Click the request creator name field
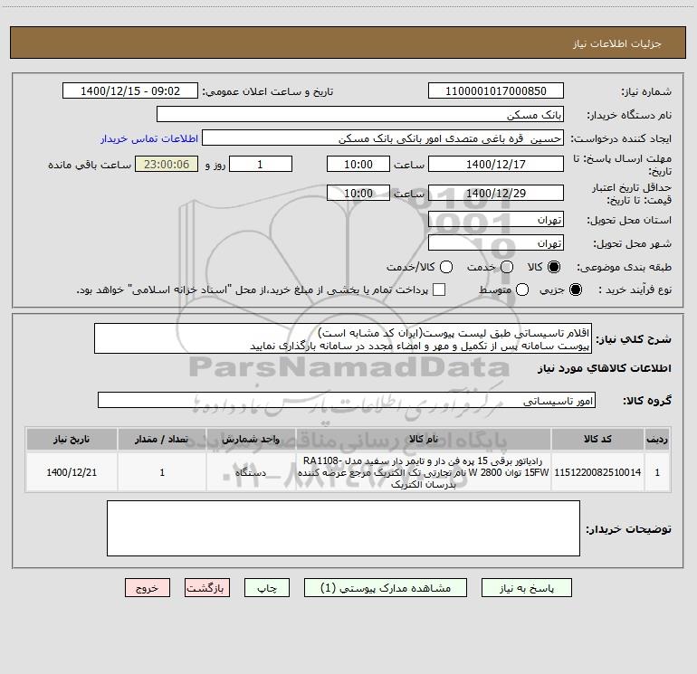The height and width of the screenshot is (674, 697). [383, 138]
